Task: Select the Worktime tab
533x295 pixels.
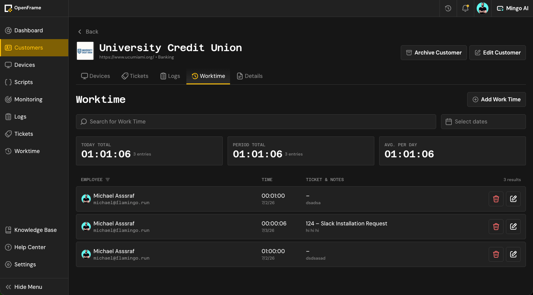Action: (208, 76)
